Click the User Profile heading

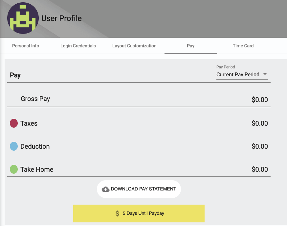[61, 18]
